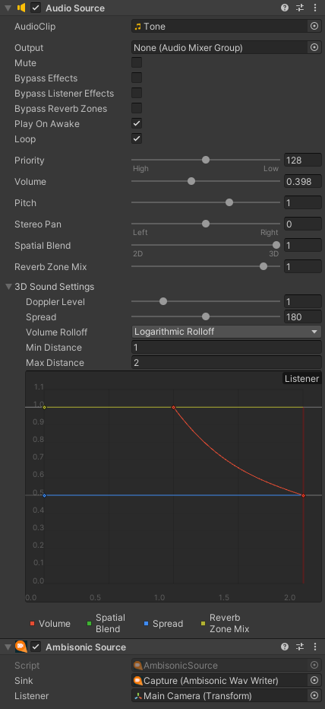The width and height of the screenshot is (325, 709).
Task: Click the Max Distance input field
Action: pos(226,363)
